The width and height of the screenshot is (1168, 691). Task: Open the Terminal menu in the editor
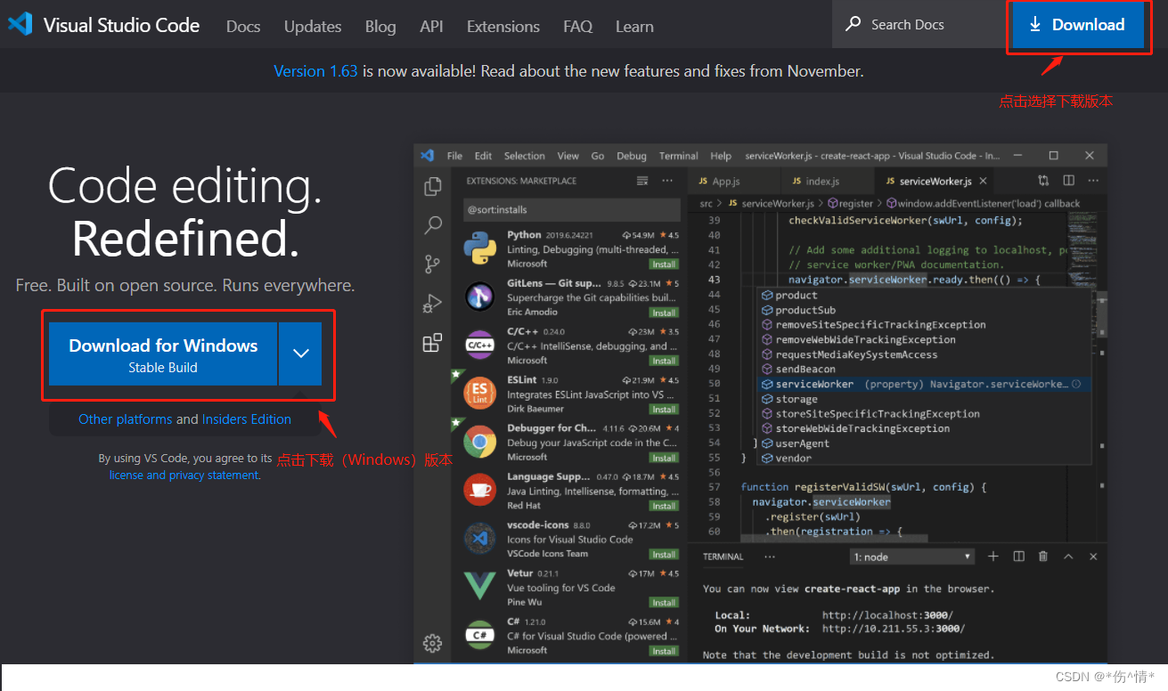click(679, 156)
